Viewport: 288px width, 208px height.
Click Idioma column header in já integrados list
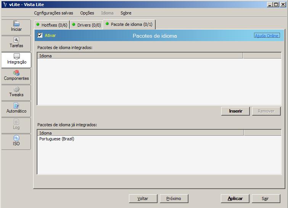pos(140,133)
